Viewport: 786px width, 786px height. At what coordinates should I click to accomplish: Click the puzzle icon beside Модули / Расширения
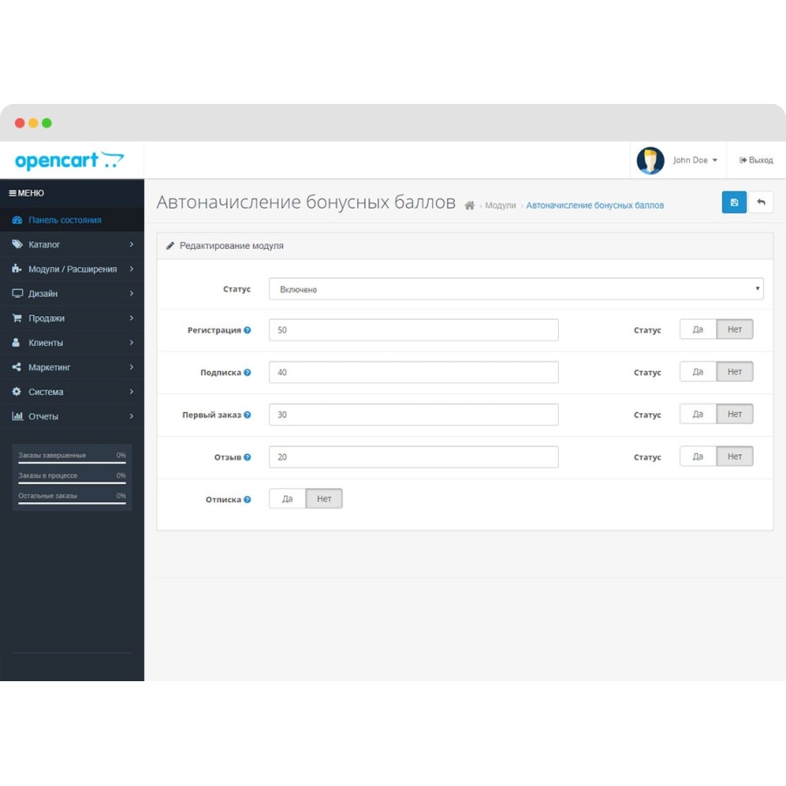[x=17, y=269]
